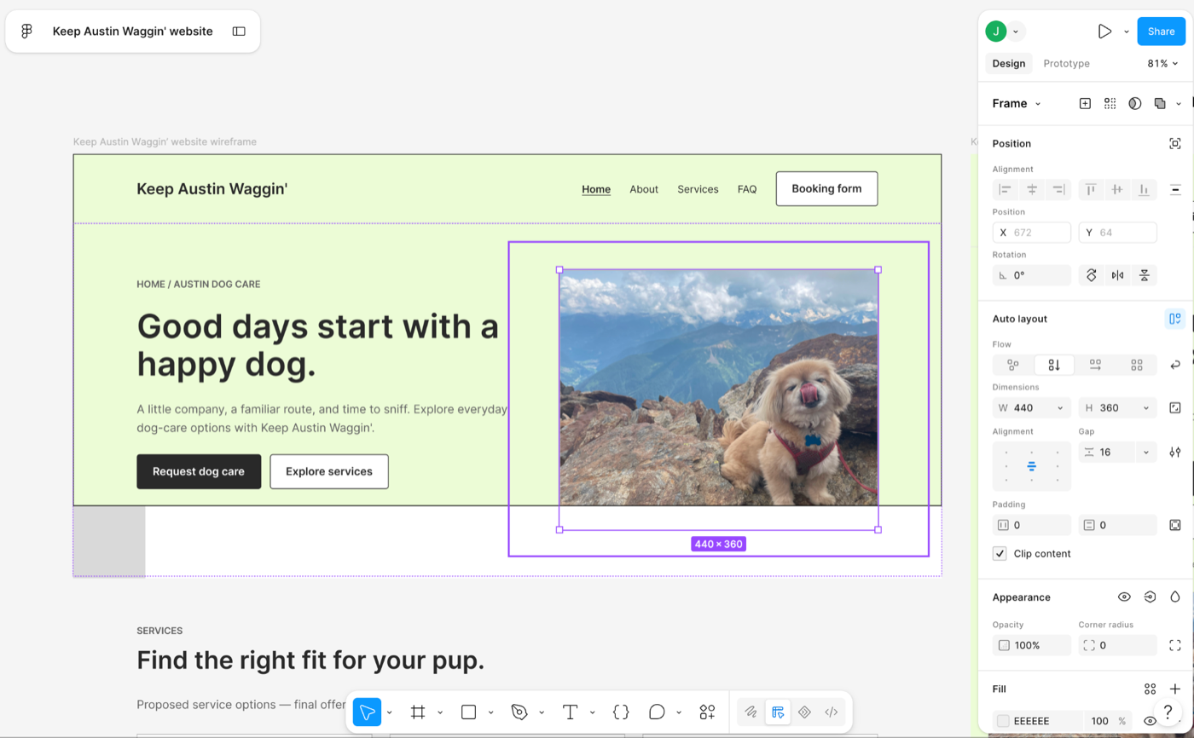This screenshot has height=738, width=1194.
Task: Select the Frame tool
Action: click(x=418, y=712)
